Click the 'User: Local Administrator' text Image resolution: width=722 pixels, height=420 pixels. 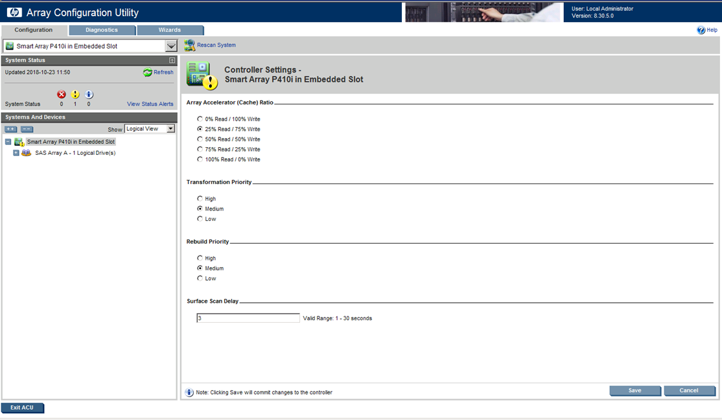[x=602, y=9]
